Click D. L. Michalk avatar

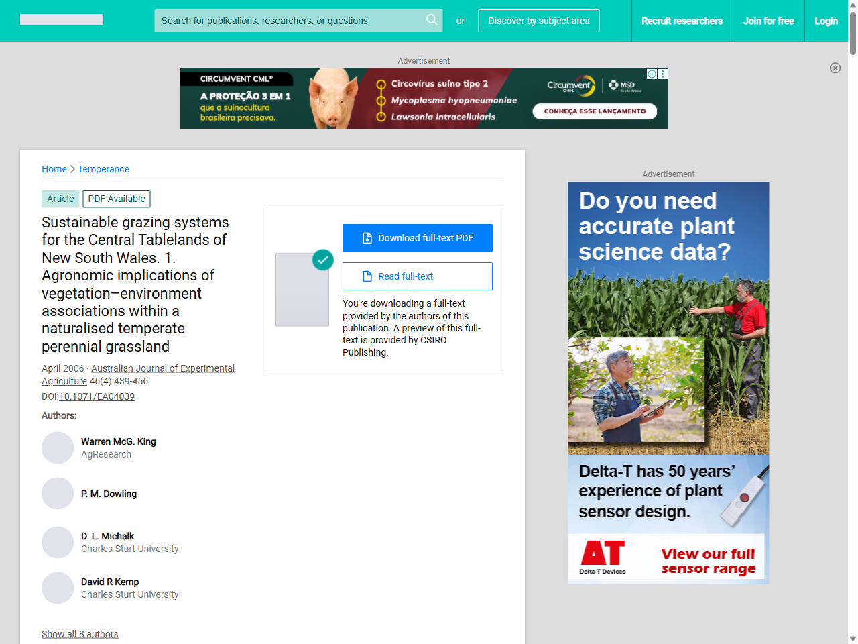[x=58, y=543]
